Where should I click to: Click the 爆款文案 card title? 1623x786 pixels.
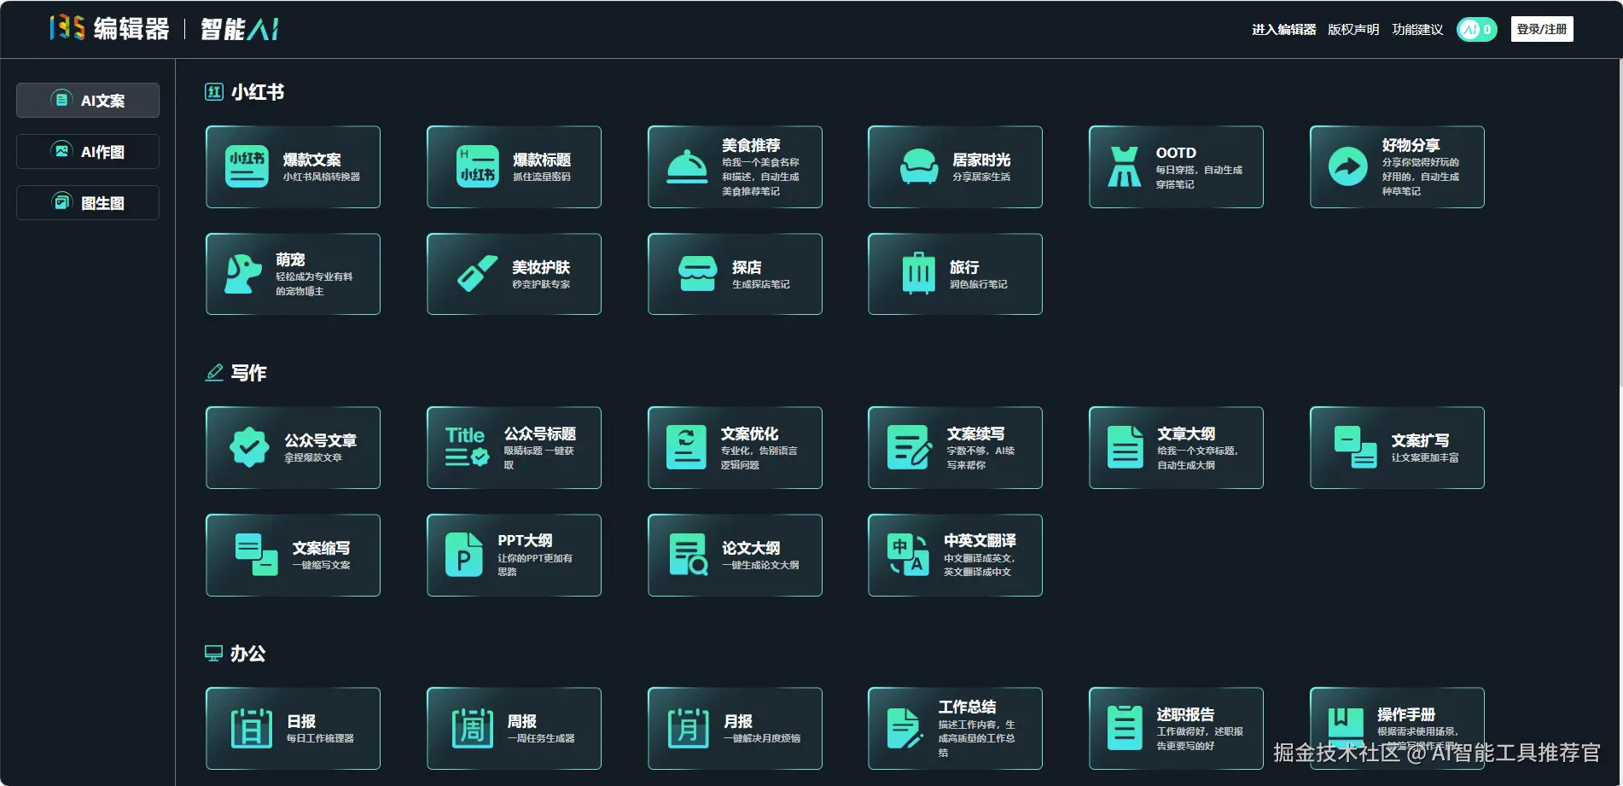coord(312,160)
